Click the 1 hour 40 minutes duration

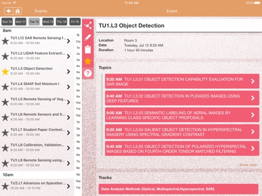tap(139, 50)
